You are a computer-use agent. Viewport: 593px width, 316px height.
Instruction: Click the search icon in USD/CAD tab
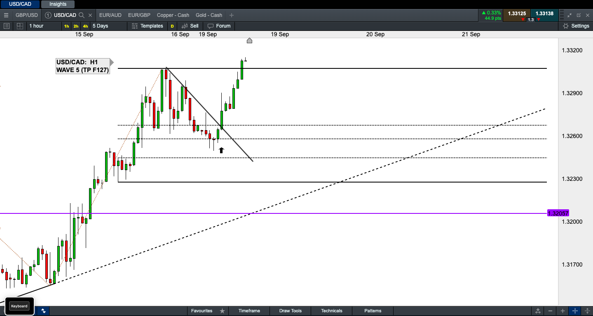(x=82, y=15)
